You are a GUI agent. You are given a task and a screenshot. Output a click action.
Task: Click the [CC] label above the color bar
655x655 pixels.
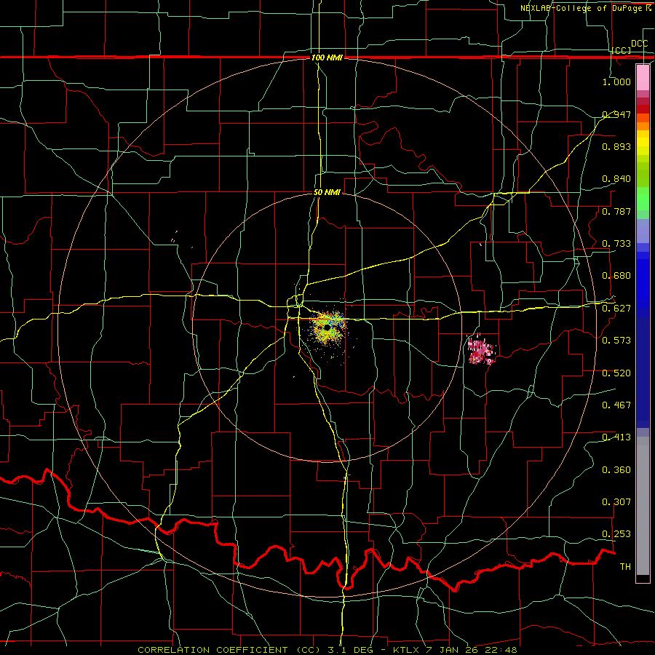pos(621,50)
